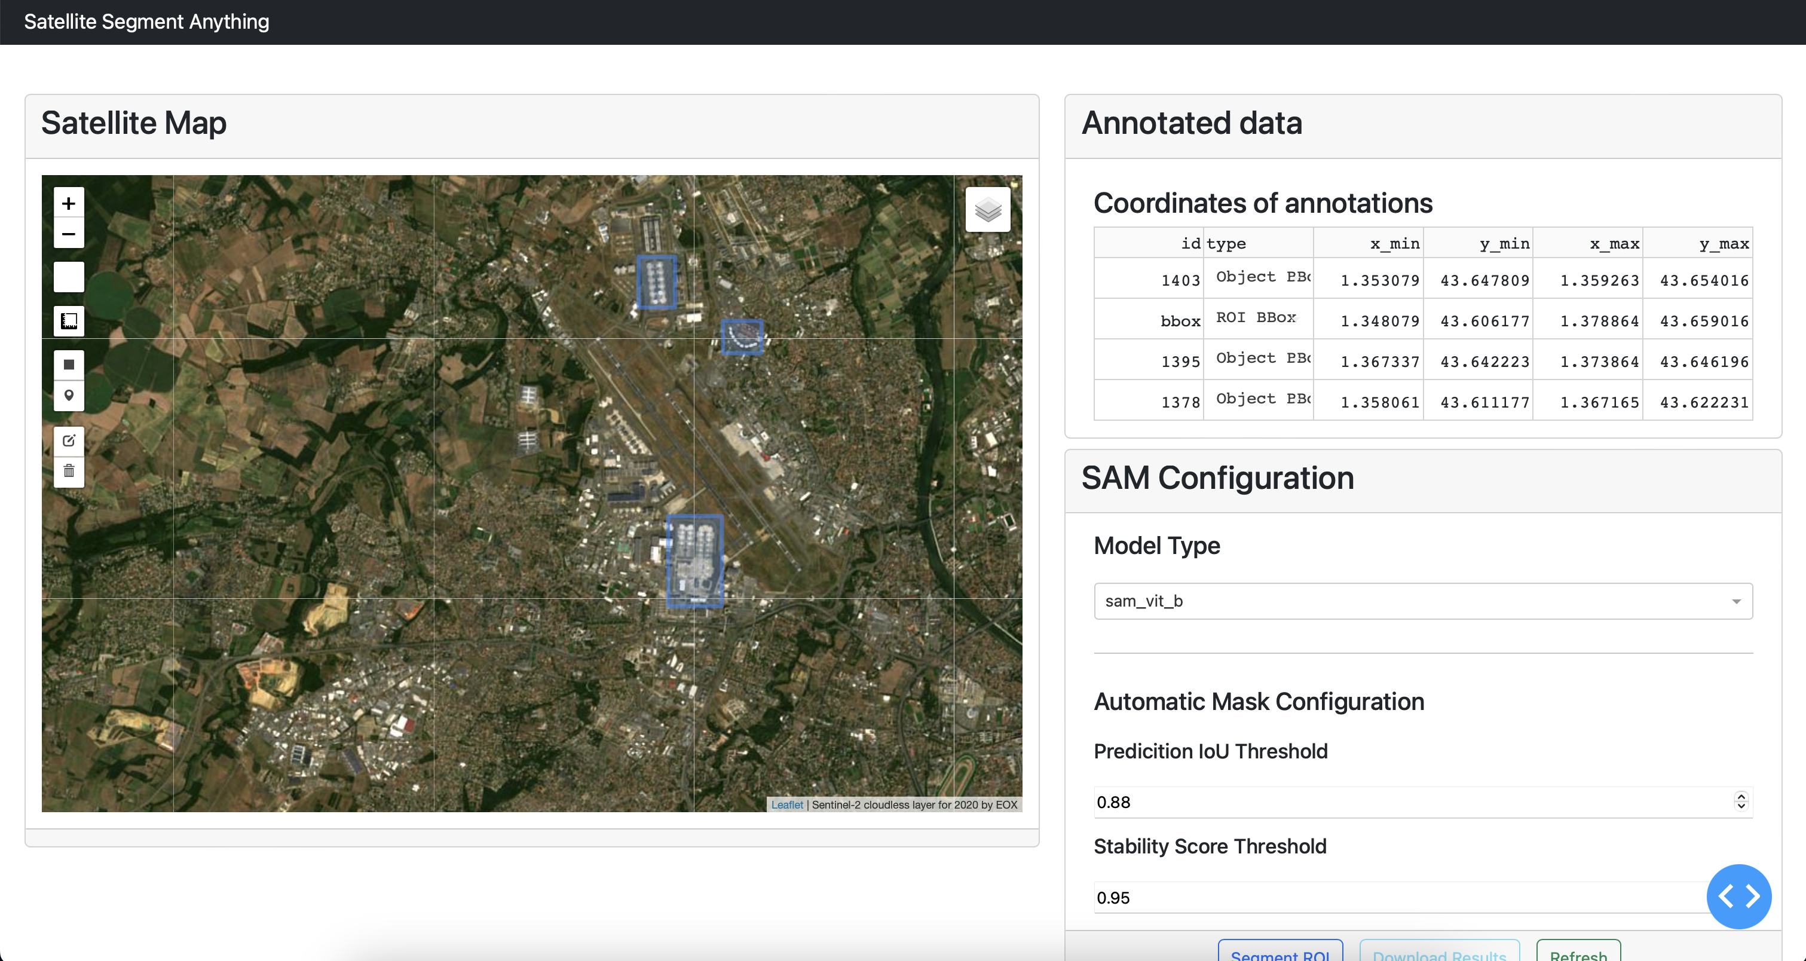Activate the ruler measure tool

69,321
